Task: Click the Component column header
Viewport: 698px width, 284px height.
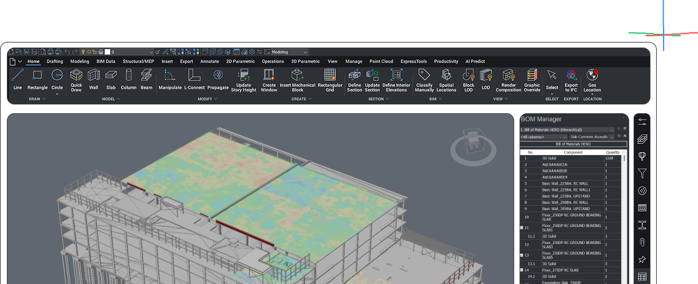Action: [x=572, y=152]
